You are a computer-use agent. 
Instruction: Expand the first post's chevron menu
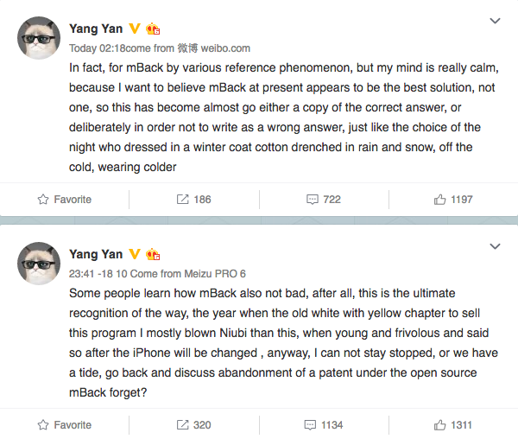[x=495, y=21]
